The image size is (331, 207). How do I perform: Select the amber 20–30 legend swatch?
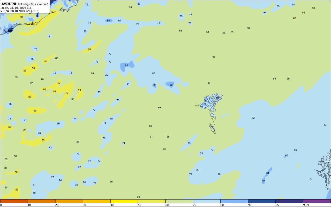69,201
